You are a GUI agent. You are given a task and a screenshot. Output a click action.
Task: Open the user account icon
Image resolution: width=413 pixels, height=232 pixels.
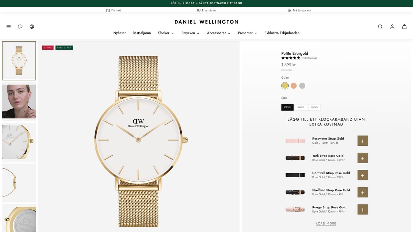tap(392, 26)
